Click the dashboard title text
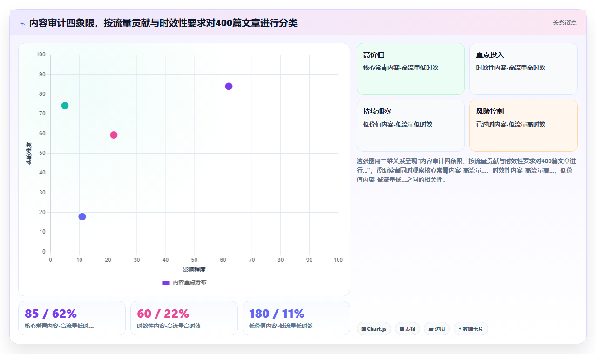 [x=163, y=23]
